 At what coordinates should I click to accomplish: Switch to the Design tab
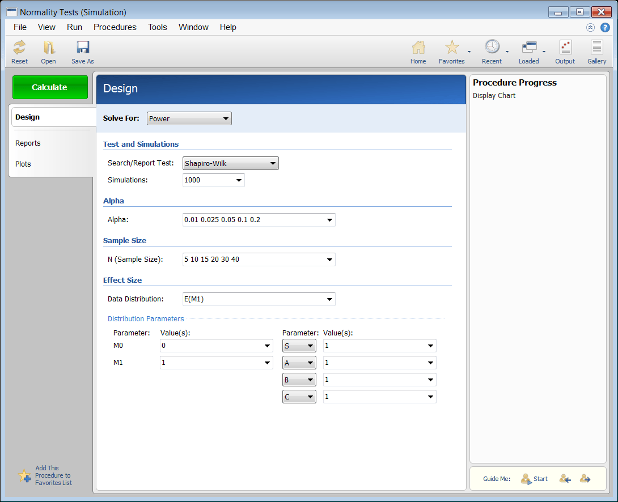click(x=53, y=117)
